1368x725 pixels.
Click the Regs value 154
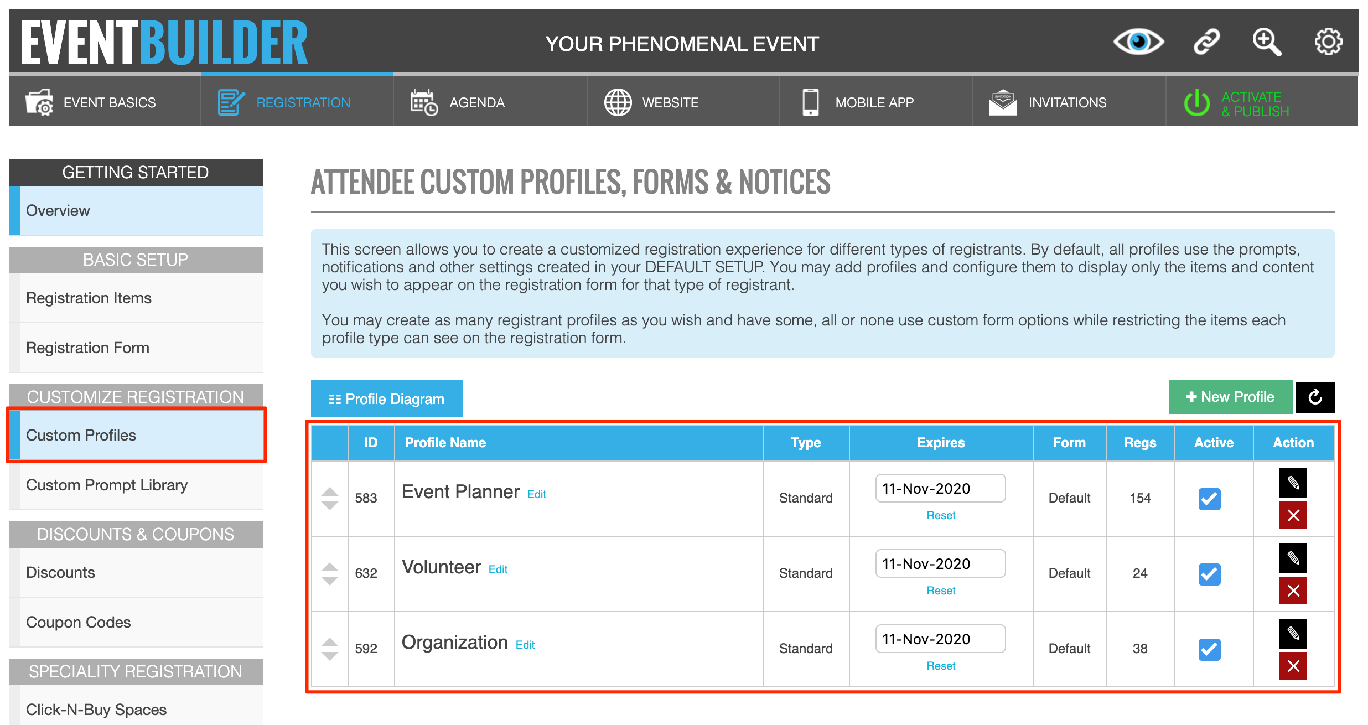1140,498
